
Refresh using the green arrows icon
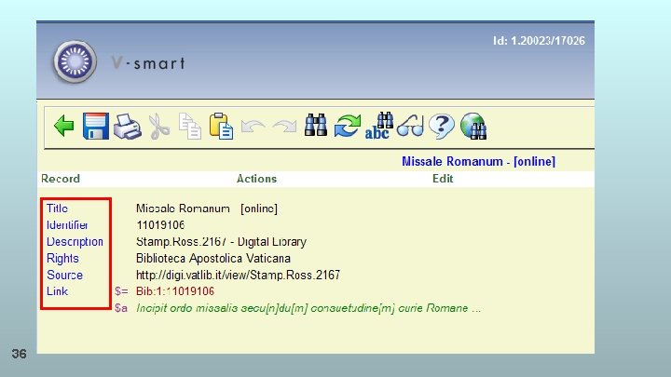click(x=347, y=126)
